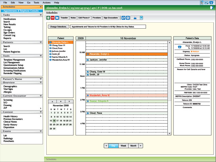Open Notifications in Tasks
This screenshot has height=162, width=216.
(10, 19)
